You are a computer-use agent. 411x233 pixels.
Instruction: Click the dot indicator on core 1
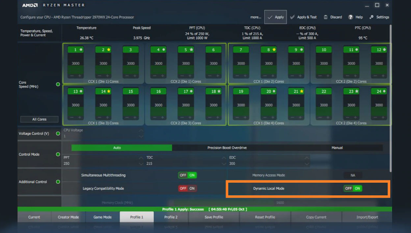[81, 49]
